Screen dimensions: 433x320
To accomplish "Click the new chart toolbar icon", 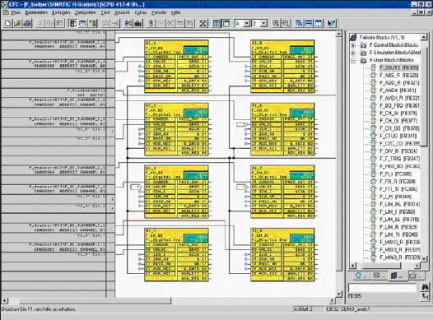I will [7, 23].
